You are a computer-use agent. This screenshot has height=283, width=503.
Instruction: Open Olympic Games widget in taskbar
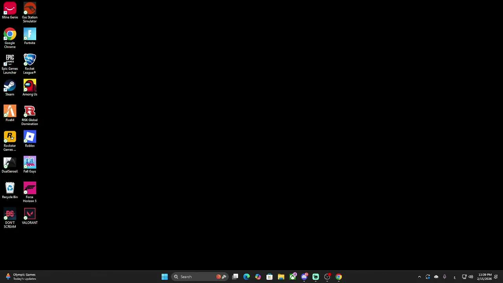[x=20, y=277]
